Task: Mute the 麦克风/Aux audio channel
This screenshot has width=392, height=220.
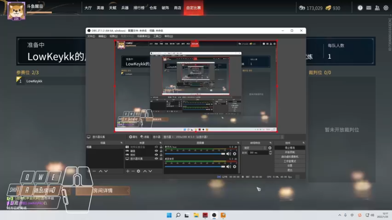Action: coord(228,154)
